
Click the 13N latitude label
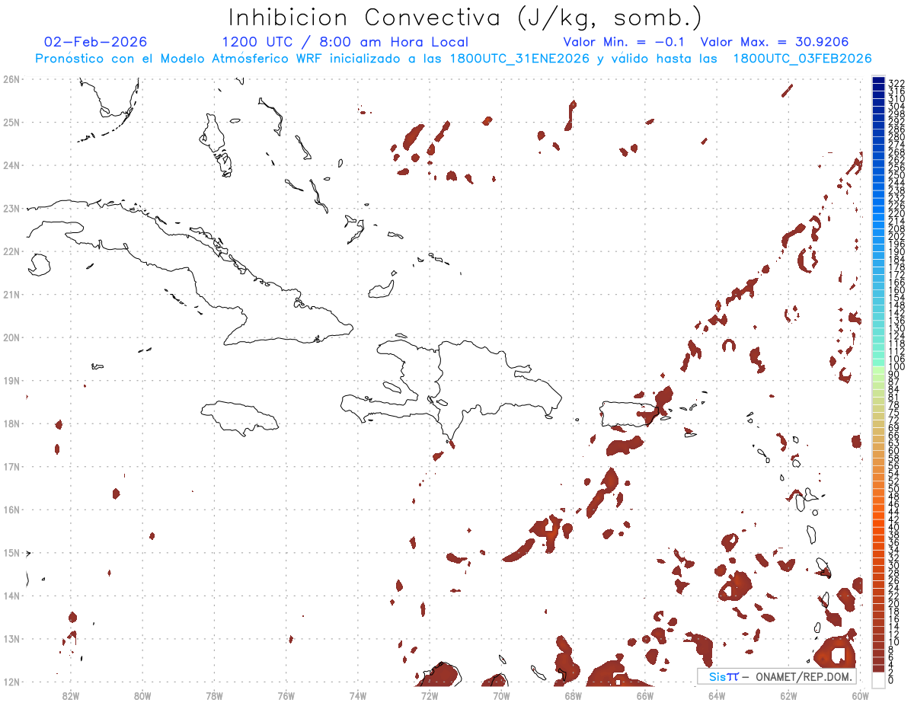[x=11, y=638]
